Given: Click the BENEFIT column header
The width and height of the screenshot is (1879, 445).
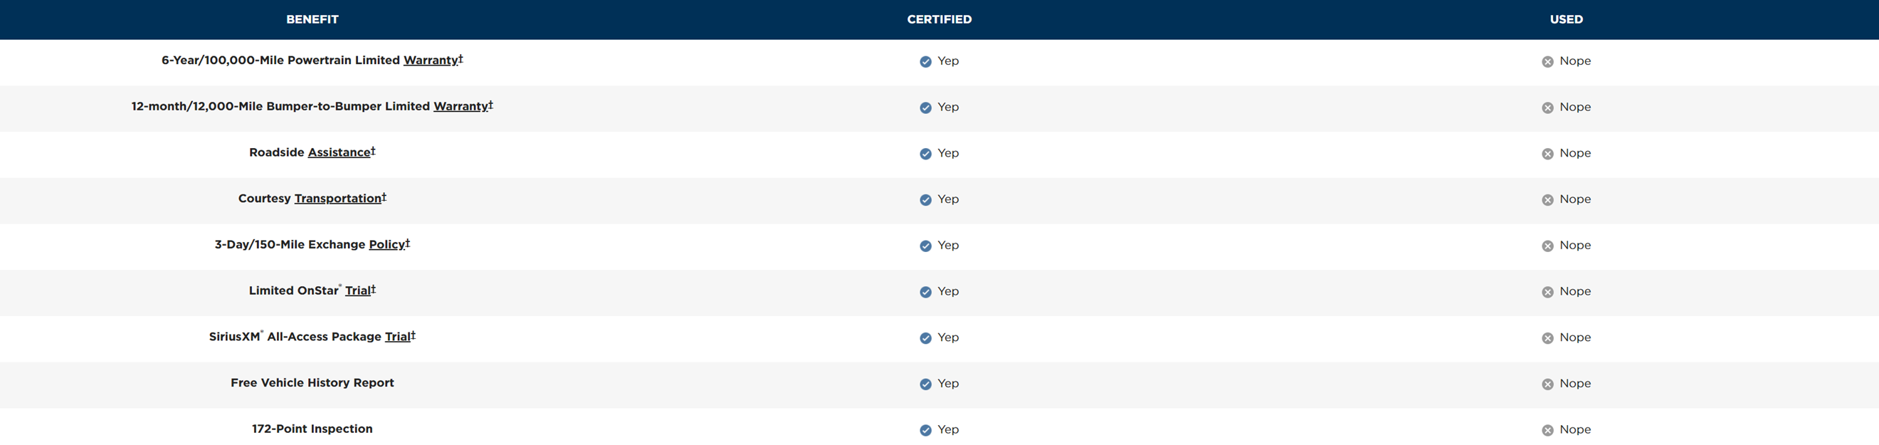Looking at the screenshot, I should point(312,20).
